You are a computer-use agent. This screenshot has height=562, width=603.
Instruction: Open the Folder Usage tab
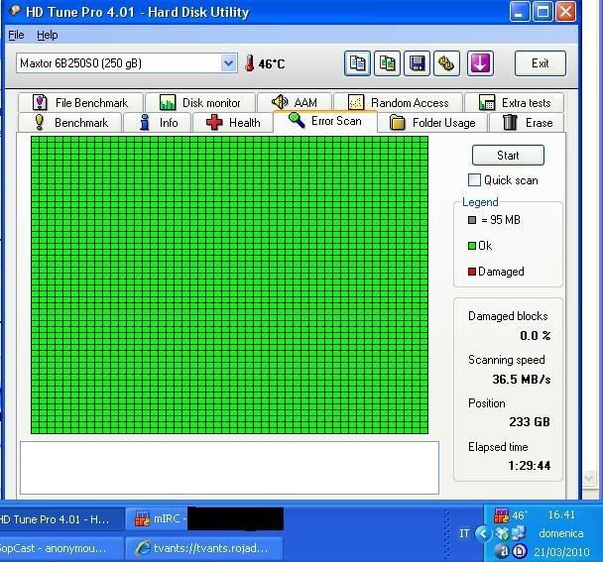[432, 123]
